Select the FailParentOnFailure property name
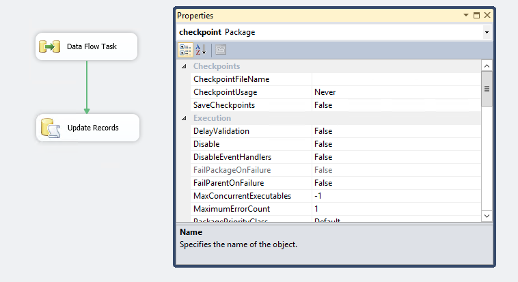Viewport: 518px width, 282px height. tap(228, 183)
